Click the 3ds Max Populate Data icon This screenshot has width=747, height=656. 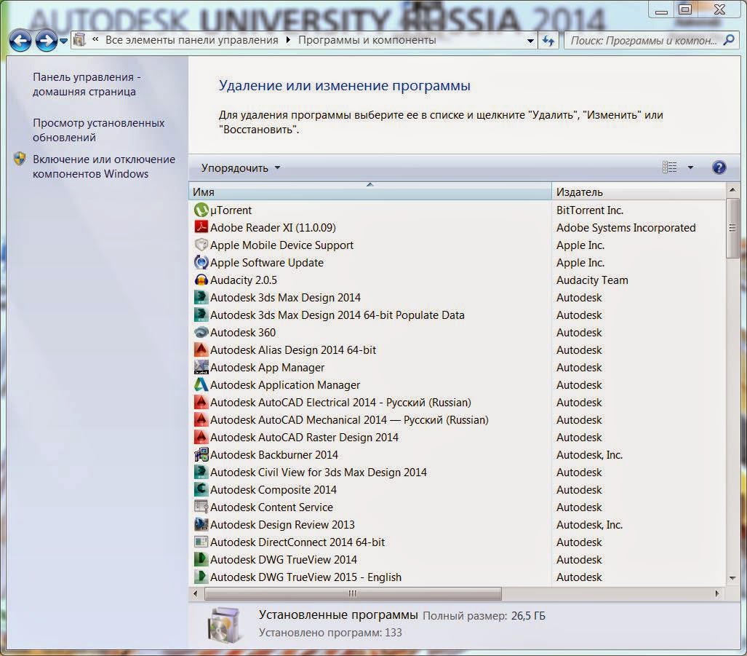(201, 315)
